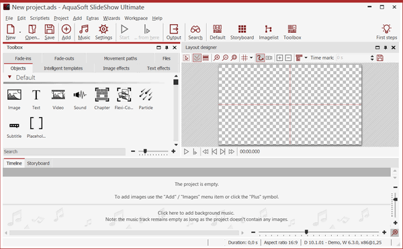Viewport: 403px width, 249px height.
Task: Adjust Time mark spinner arrows
Action: tap(372, 58)
